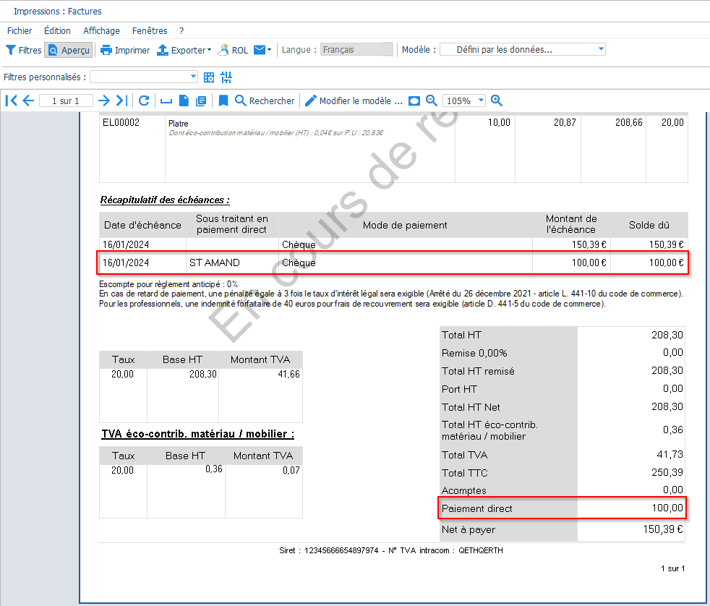Select the multiple pages view icon
Screen dimensions: 710x606
point(201,101)
